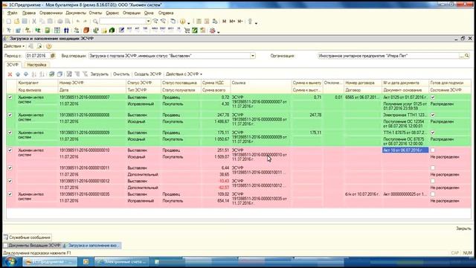The height and width of the screenshot is (268, 476).
Task: Uncheck row checkbox for ЭСЧФ ending 0000010035
Action: 10,194
